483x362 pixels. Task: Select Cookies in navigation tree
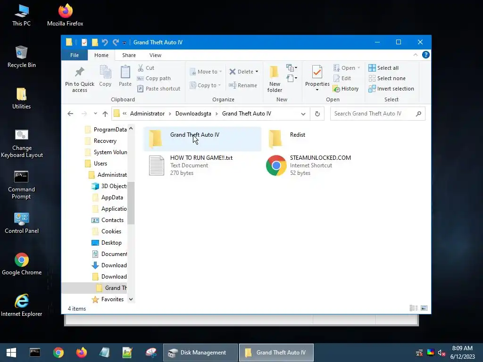pos(107,231)
